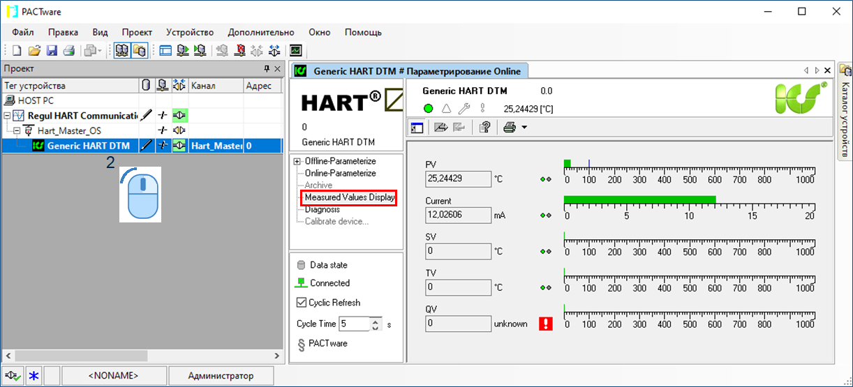Open the Diagnosis page link
Screen dimensions: 853x387
coord(322,210)
